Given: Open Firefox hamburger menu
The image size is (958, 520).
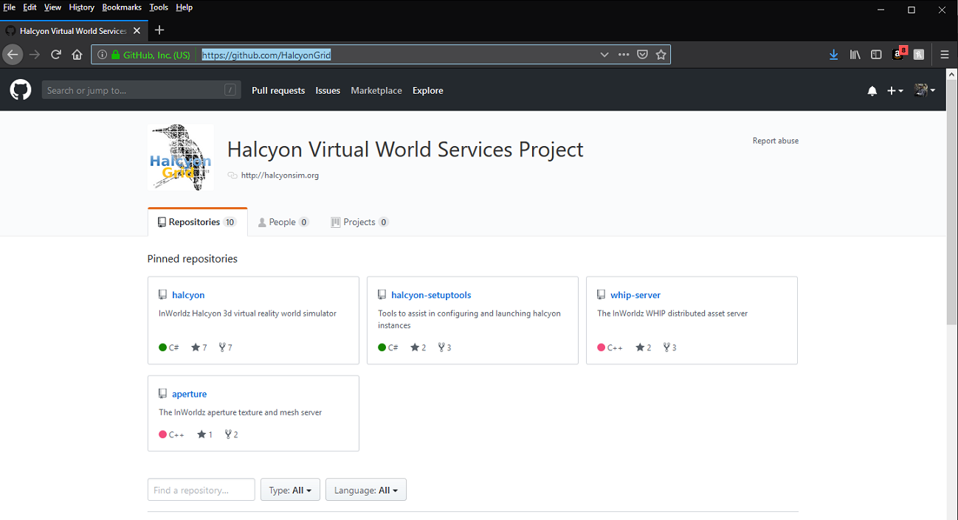Looking at the screenshot, I should click(945, 55).
